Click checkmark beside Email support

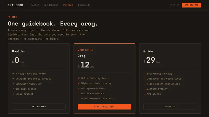point(13,94)
